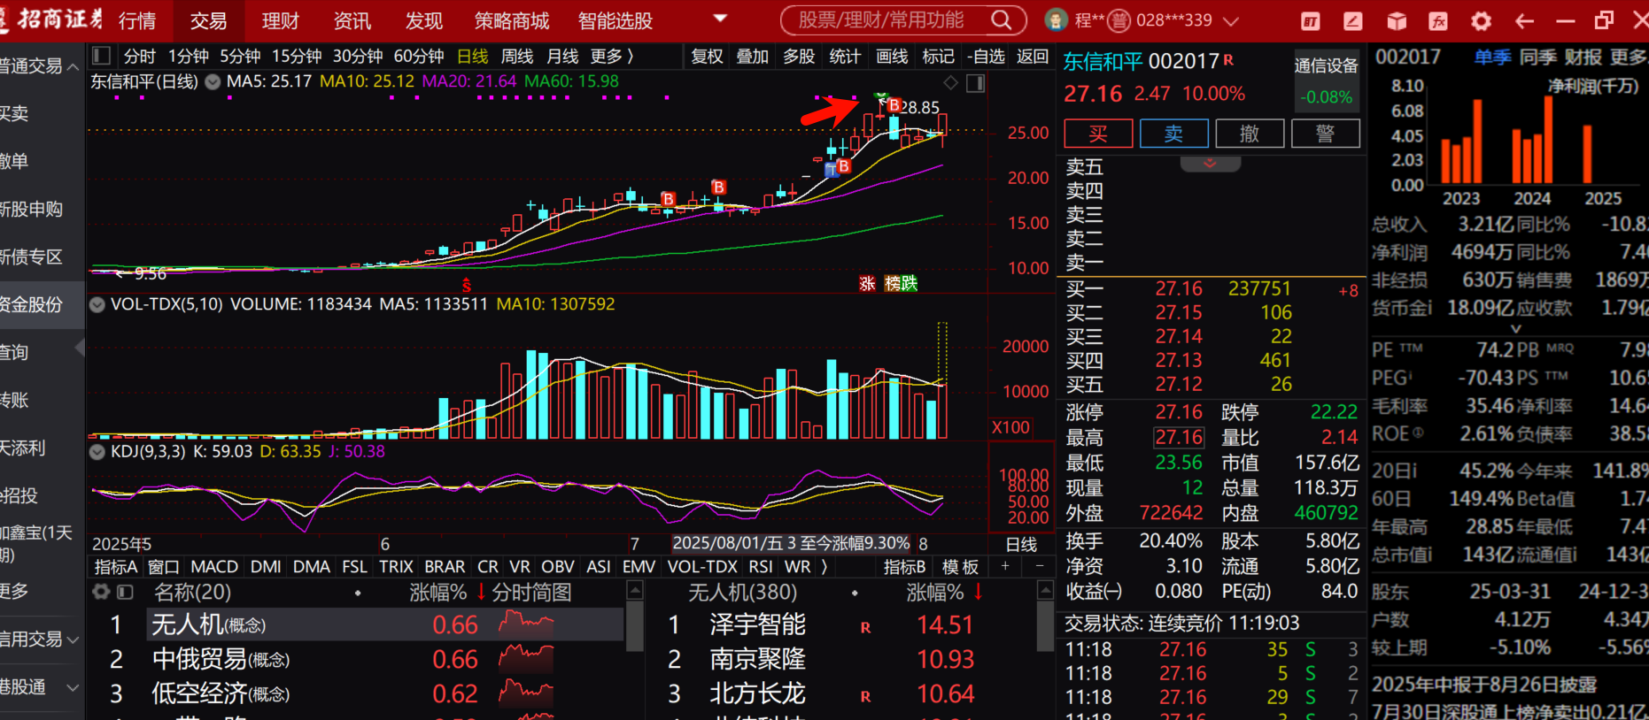Screen dimensions: 1649x720
Task: Open the VOL-TDX indicator dropdown circle
Action: tap(97, 304)
